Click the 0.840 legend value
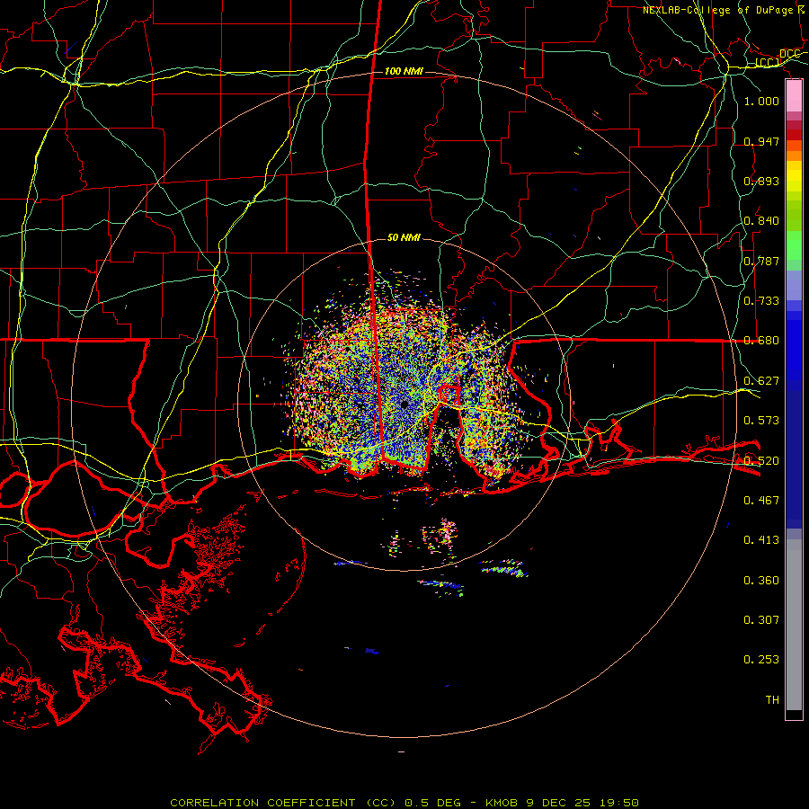 tap(761, 220)
